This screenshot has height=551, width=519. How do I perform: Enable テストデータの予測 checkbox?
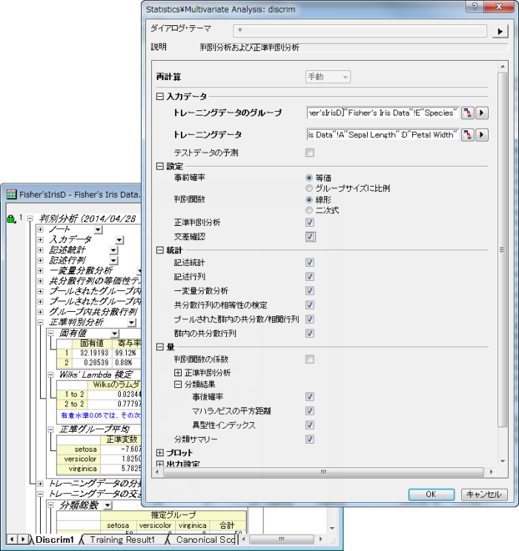(x=310, y=153)
